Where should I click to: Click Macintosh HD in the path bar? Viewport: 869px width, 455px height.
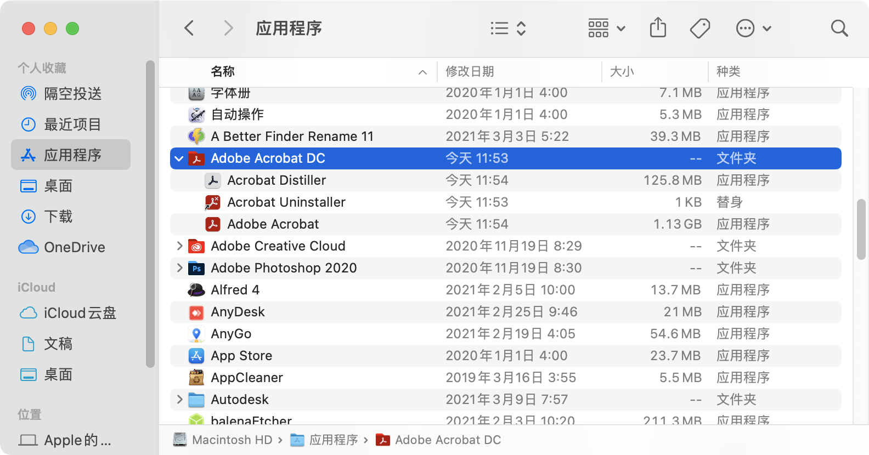click(223, 440)
